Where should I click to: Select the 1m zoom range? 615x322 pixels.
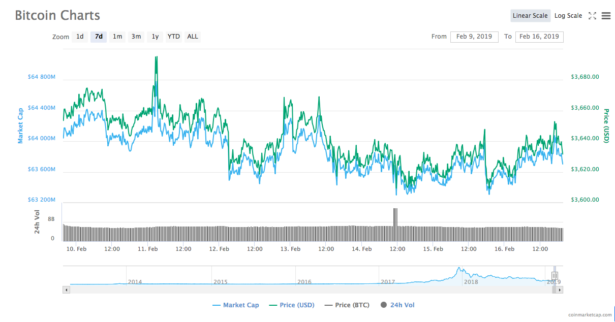click(117, 37)
